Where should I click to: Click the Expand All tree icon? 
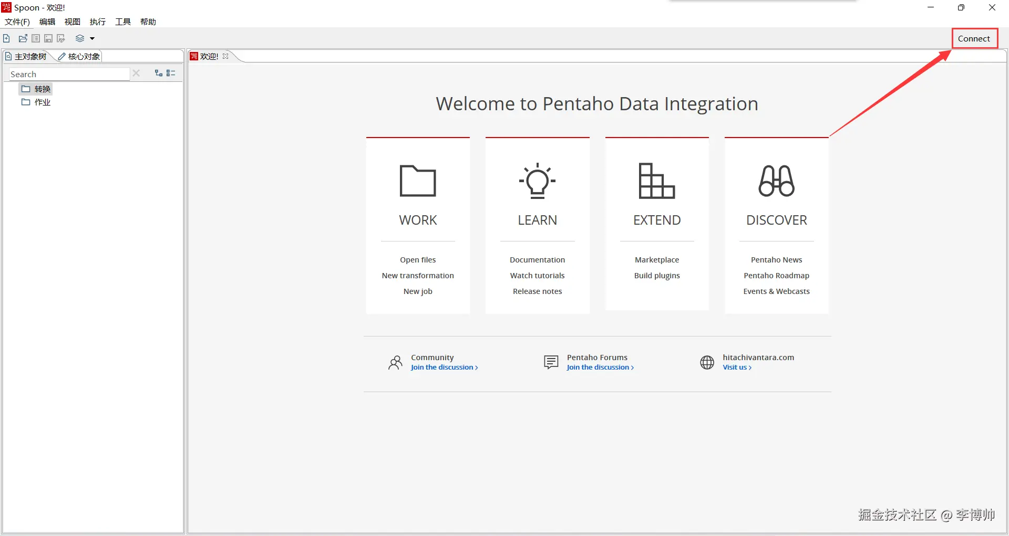point(158,73)
